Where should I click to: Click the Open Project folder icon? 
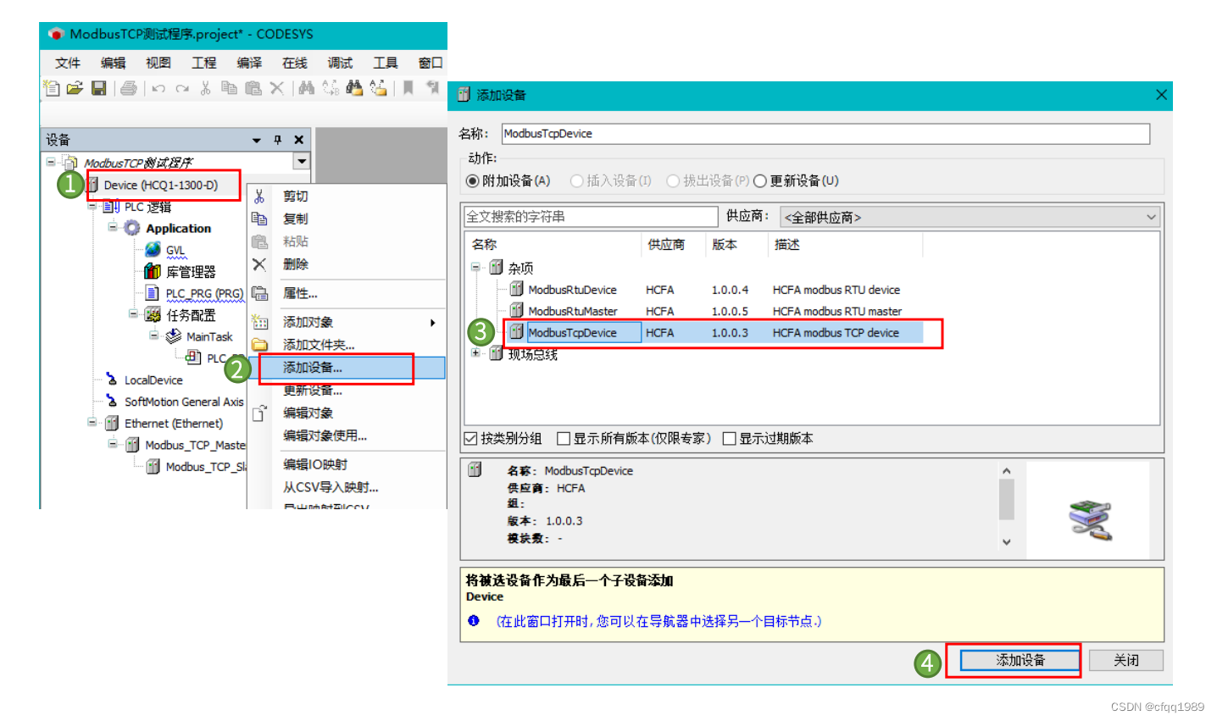pyautogui.click(x=75, y=87)
